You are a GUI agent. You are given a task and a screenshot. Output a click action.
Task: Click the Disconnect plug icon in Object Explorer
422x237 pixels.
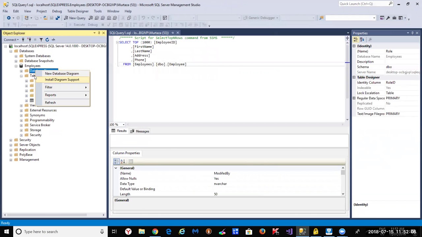pos(29,39)
